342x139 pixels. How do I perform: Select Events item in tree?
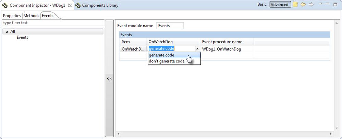pyautogui.click(x=22, y=38)
